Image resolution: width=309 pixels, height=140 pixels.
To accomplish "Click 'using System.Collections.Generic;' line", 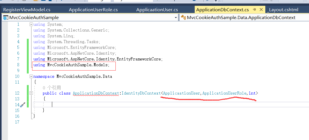I will 71,30.
